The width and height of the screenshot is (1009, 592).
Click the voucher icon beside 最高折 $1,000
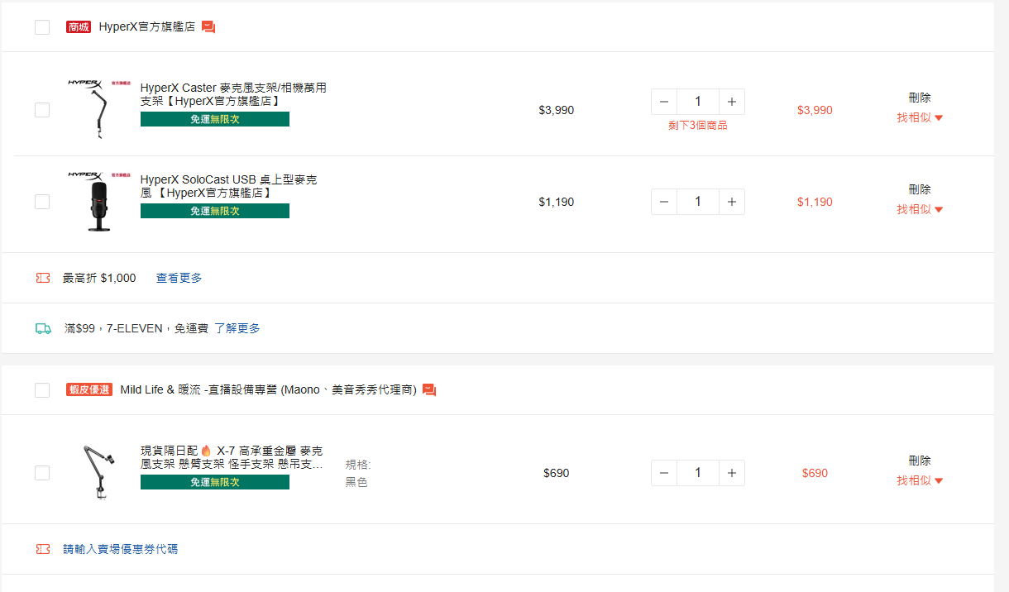43,278
